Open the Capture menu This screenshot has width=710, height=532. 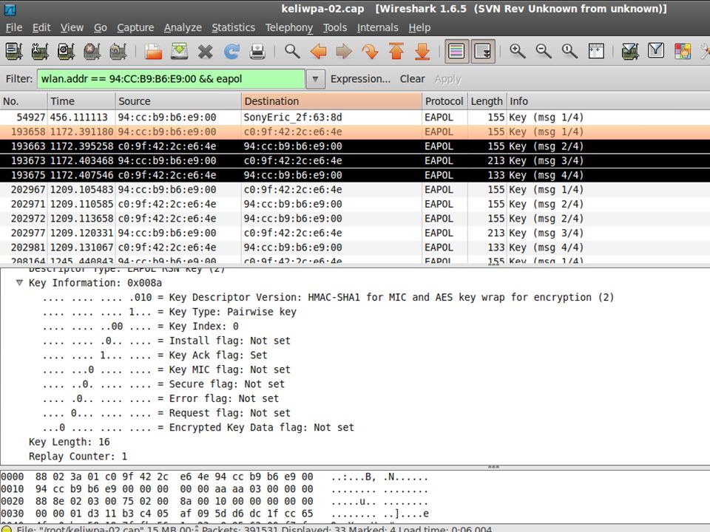(x=135, y=27)
